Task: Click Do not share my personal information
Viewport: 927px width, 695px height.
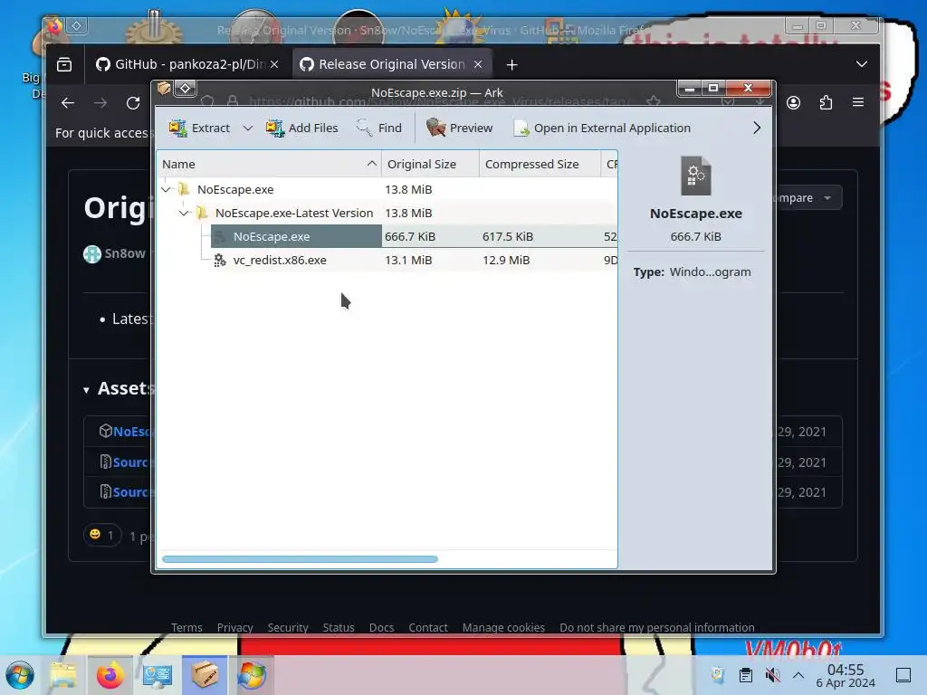Action: (x=657, y=628)
